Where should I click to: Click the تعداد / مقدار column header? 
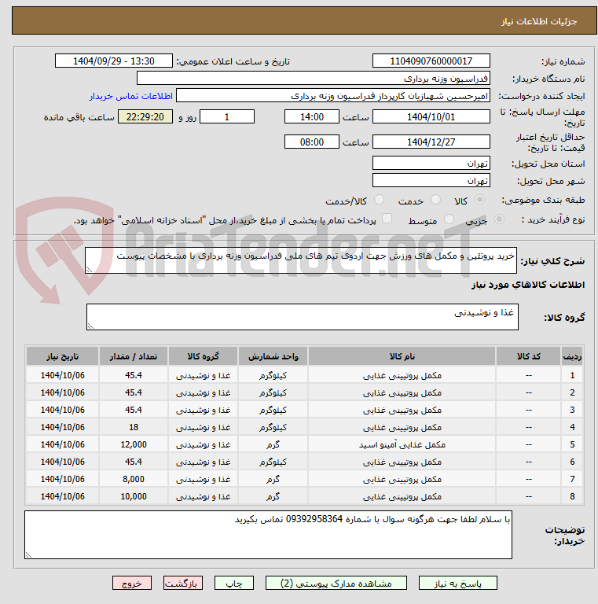click(134, 356)
